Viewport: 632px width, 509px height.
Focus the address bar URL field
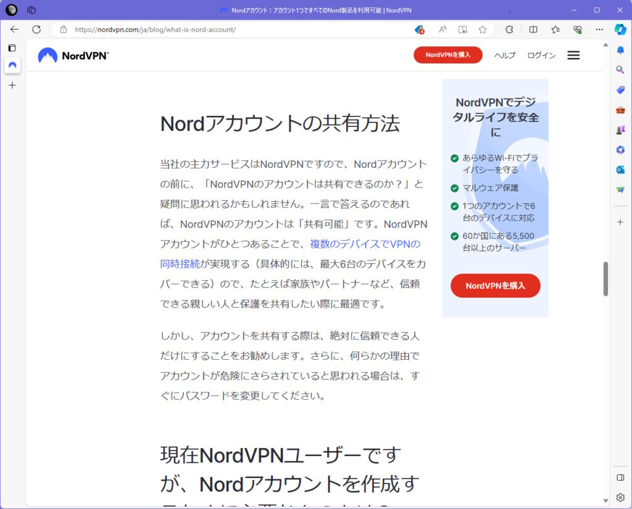(242, 30)
